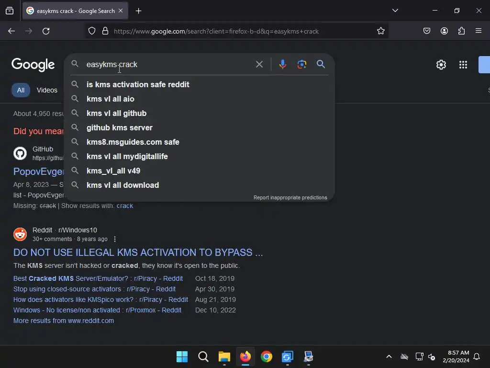Bookmark this page with star icon
This screenshot has width=490, height=368.
tap(380, 31)
